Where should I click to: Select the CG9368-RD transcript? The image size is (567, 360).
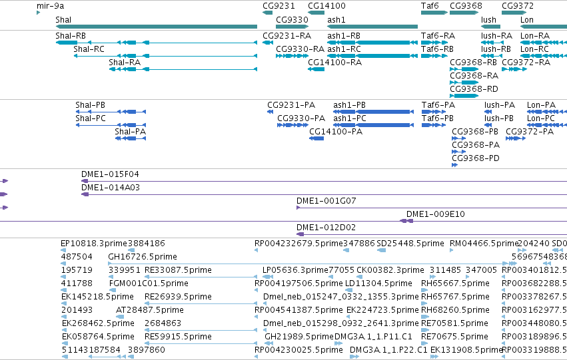coord(464,96)
